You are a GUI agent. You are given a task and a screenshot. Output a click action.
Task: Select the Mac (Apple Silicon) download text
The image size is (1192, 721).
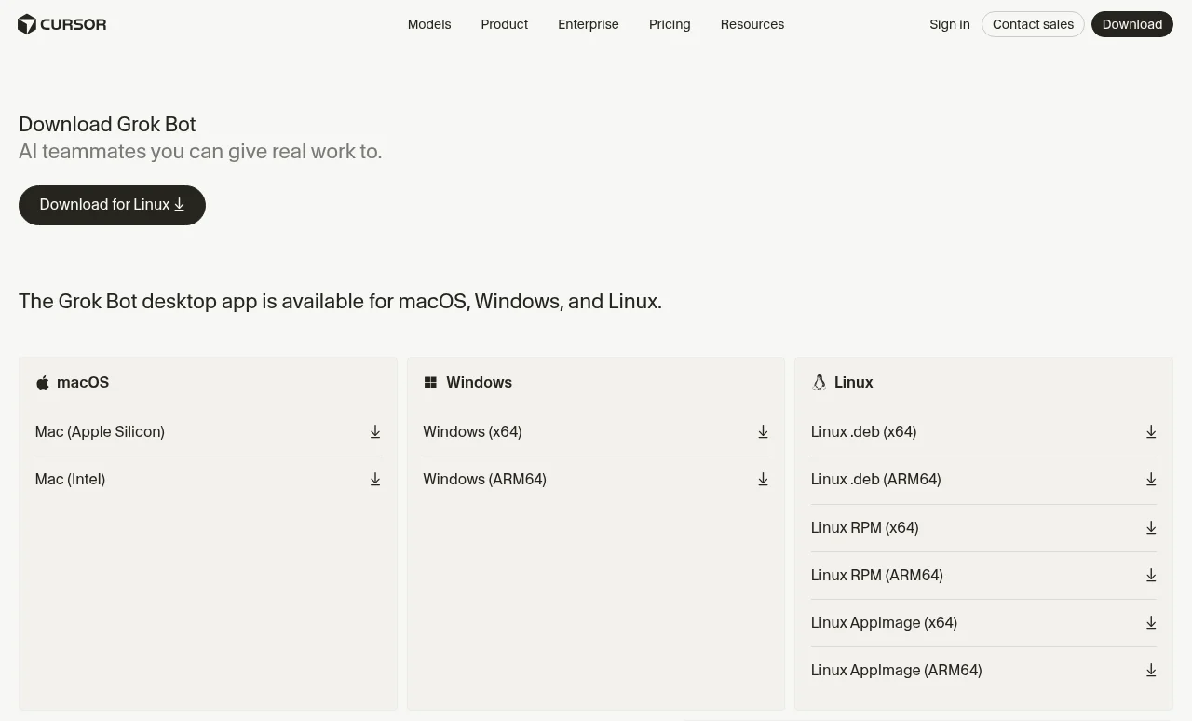(100, 432)
